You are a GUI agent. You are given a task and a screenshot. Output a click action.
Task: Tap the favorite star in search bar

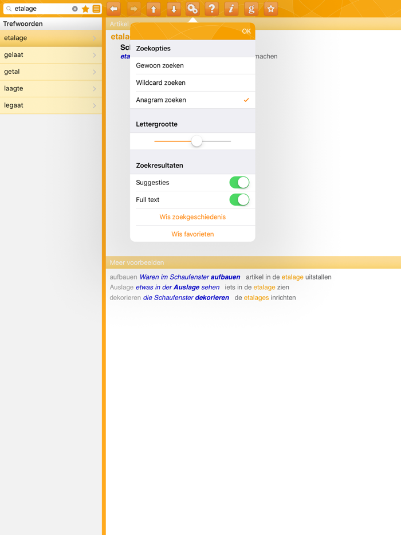(x=85, y=9)
